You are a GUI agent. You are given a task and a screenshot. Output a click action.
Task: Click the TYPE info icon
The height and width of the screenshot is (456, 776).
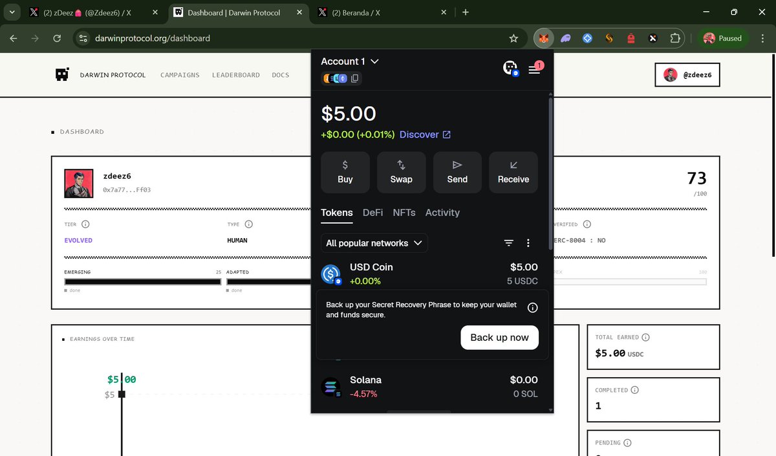coord(249,224)
